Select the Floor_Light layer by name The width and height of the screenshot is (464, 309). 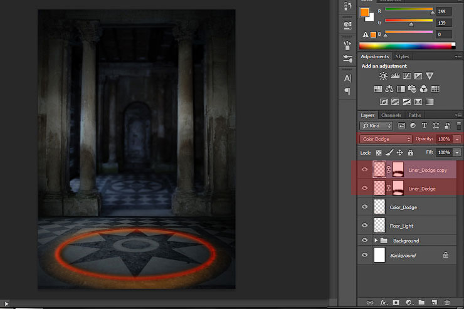click(402, 224)
